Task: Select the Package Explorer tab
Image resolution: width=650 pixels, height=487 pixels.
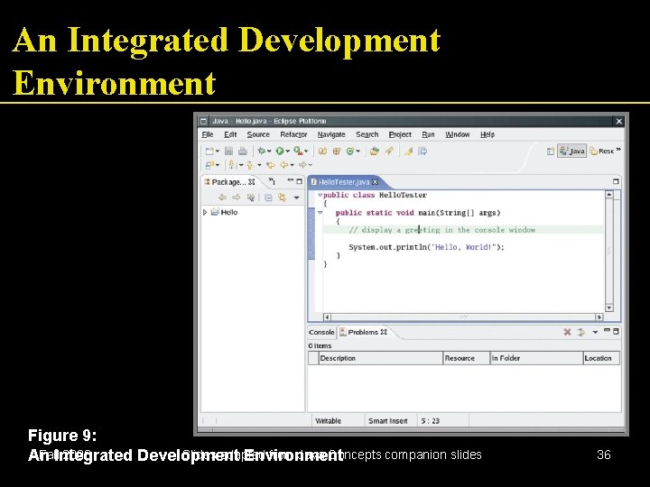Action: [x=229, y=182]
